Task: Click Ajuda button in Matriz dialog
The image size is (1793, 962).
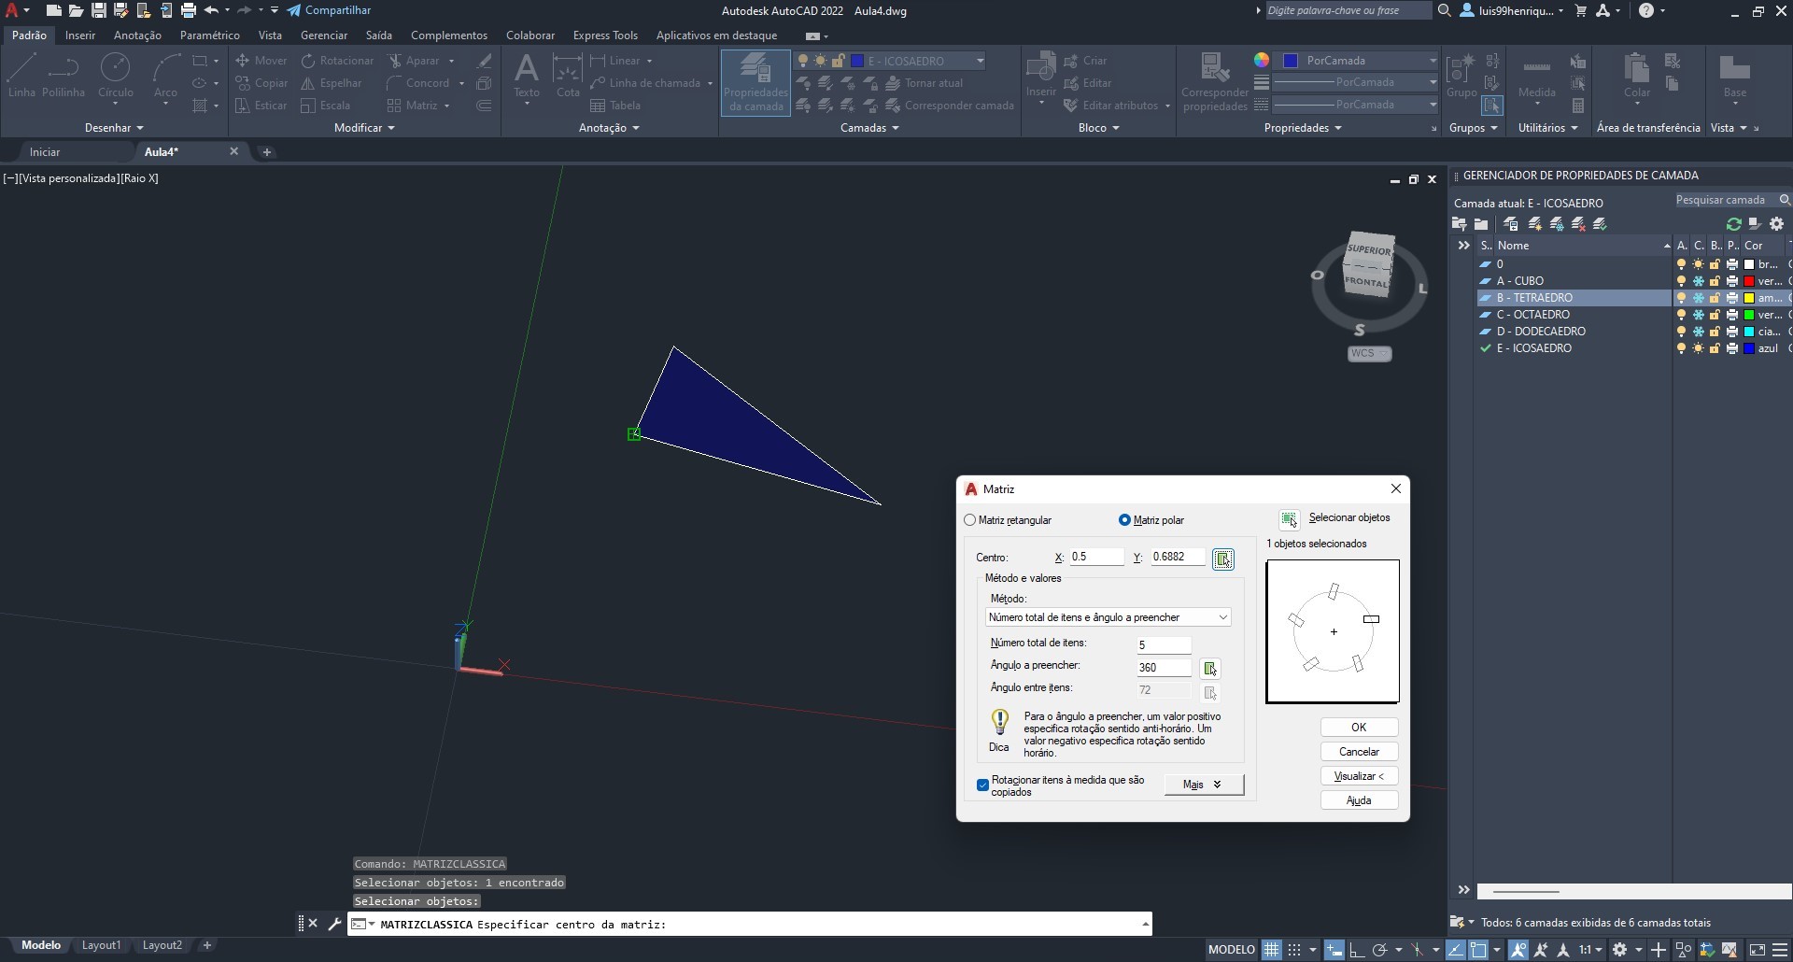Action: (x=1359, y=800)
